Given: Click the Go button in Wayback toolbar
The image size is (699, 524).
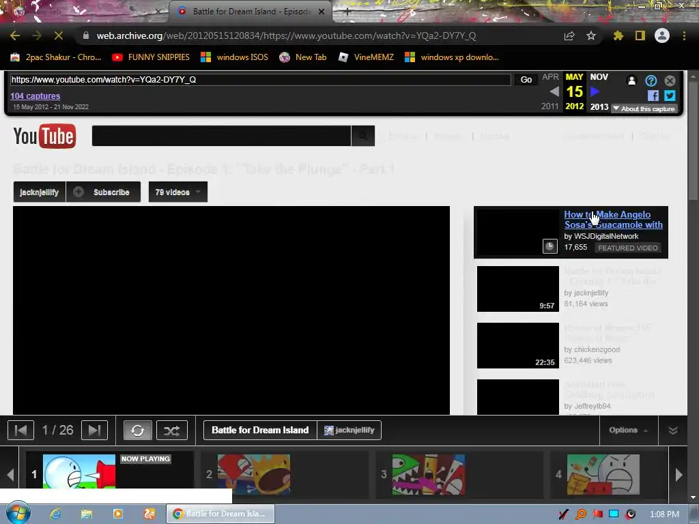Looking at the screenshot, I should click(526, 80).
